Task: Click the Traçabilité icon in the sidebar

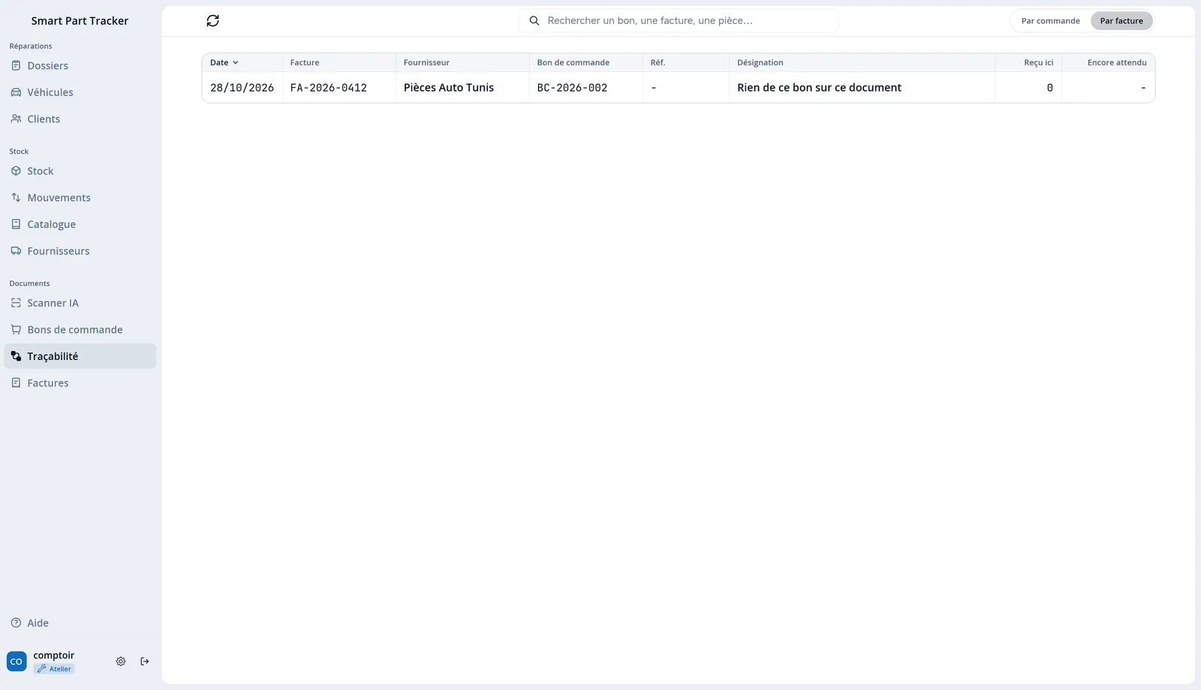Action: (x=16, y=356)
